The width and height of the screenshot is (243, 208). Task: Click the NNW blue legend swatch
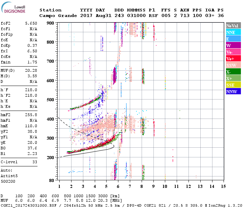(233, 92)
